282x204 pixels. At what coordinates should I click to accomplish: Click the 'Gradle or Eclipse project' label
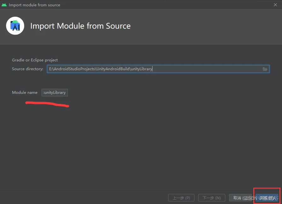tap(35, 60)
